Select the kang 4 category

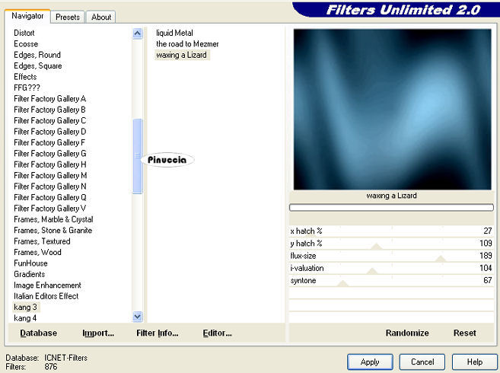(25, 317)
